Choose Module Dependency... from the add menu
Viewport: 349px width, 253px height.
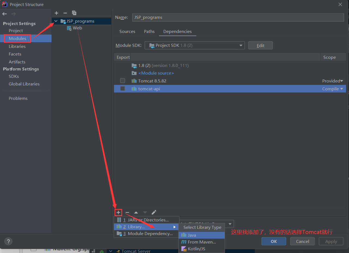click(x=146, y=233)
